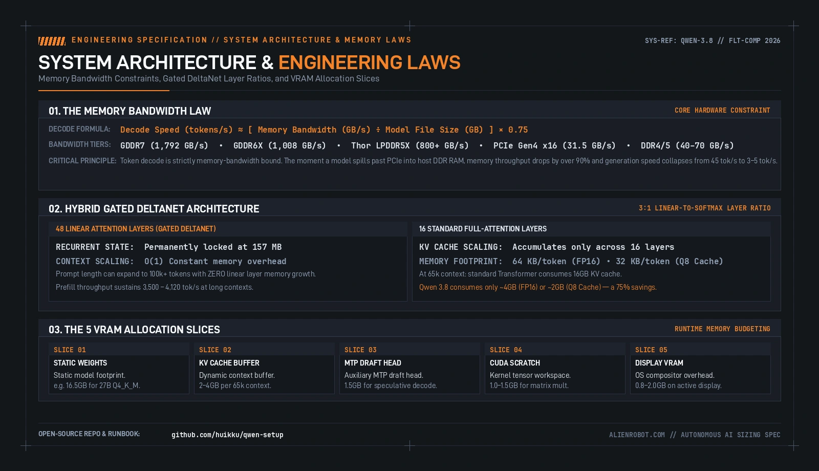Click the MTP DRAFT HEAD title
This screenshot has height=471, width=819.
pyautogui.click(x=373, y=363)
